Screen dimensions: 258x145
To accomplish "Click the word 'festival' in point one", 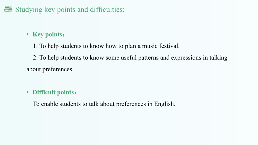I will coord(169,46).
